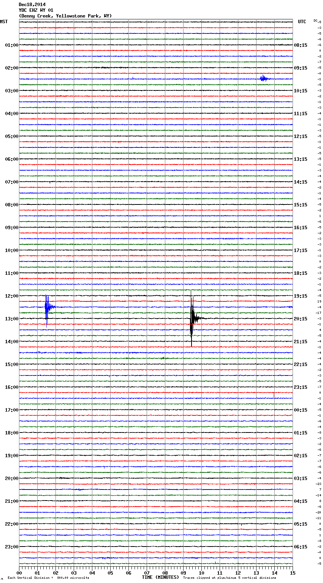Click the 21:15 UTC time label
323x583 pixels.
click(x=301, y=341)
